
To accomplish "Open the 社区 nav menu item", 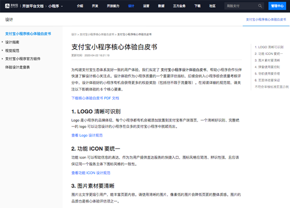I will (x=212, y=6).
